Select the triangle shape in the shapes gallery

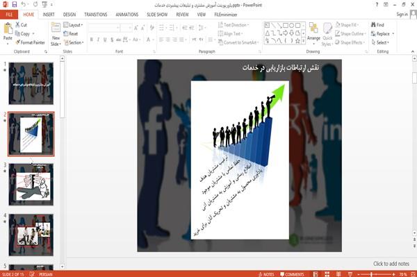(267, 33)
